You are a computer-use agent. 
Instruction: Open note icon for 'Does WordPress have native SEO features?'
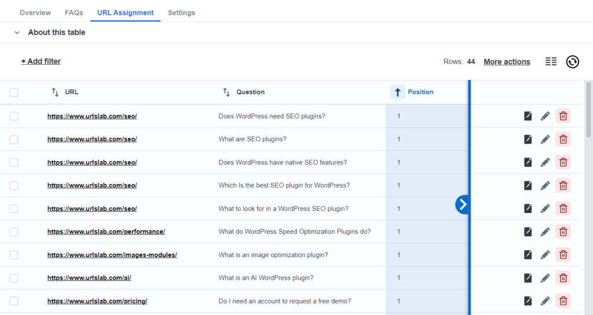coord(528,162)
